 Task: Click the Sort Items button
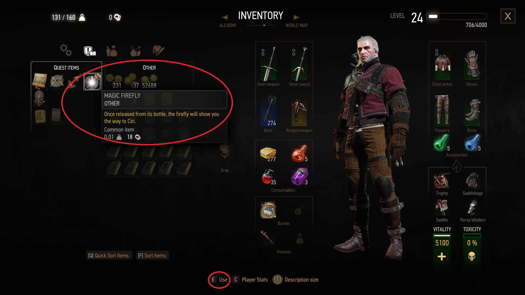pyautogui.click(x=152, y=256)
